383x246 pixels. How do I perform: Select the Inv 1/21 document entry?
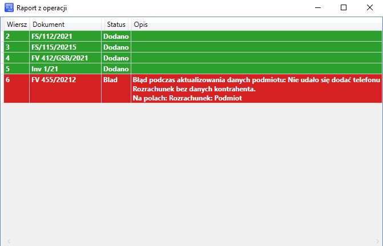click(x=46, y=68)
